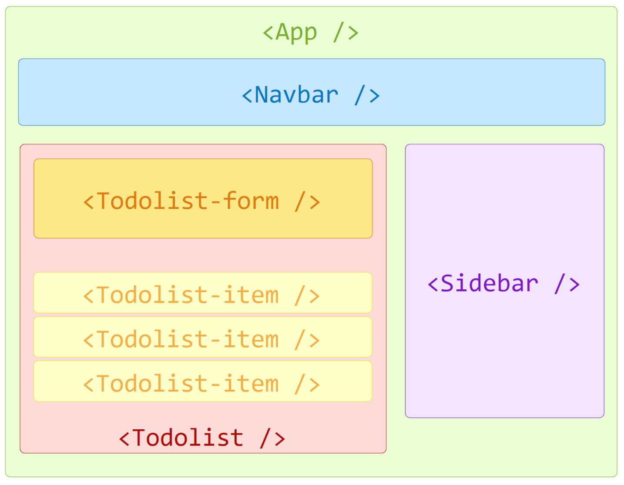This screenshot has width=624, height=485.
Task: Click pink gap between Todolist-form and first item
Action: (203, 255)
